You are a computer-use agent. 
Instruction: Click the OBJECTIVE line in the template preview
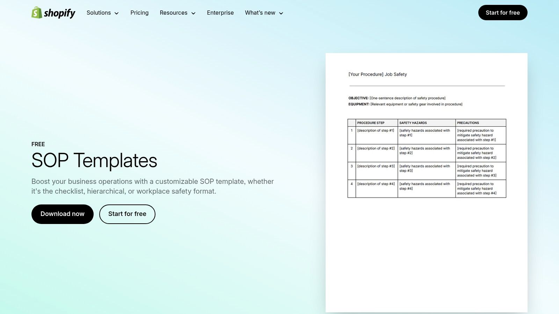397,98
